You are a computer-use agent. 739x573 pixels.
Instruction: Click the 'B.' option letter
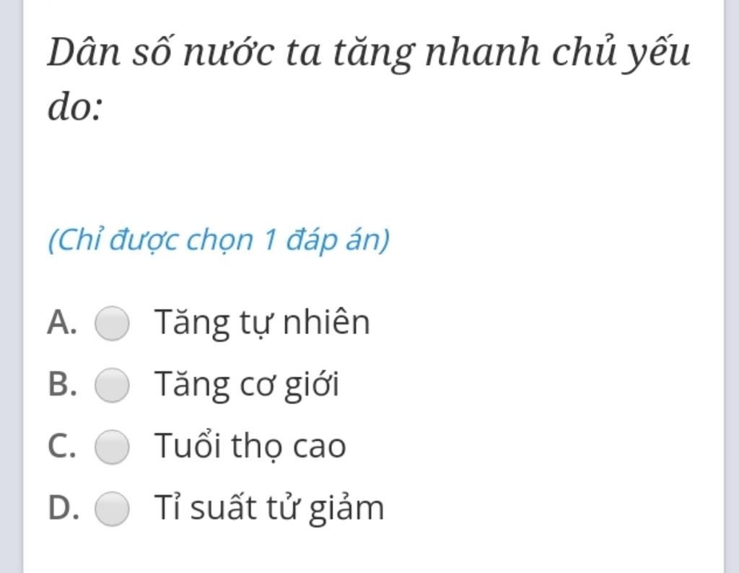tap(62, 385)
